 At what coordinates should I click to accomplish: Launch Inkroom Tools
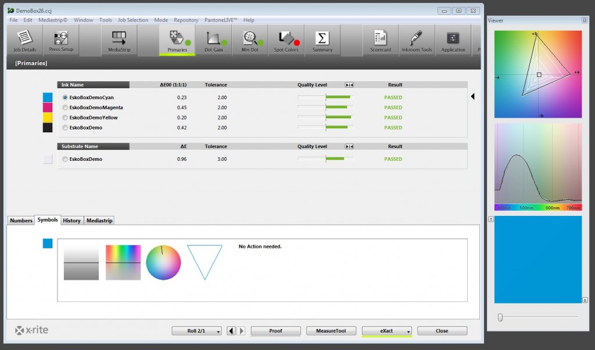417,41
